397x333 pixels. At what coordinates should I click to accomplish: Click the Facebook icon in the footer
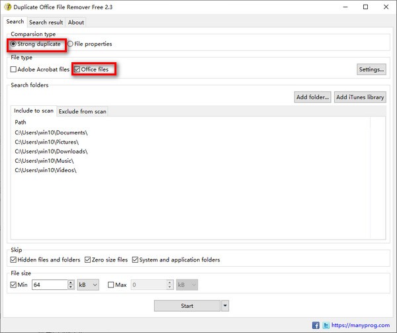click(315, 326)
